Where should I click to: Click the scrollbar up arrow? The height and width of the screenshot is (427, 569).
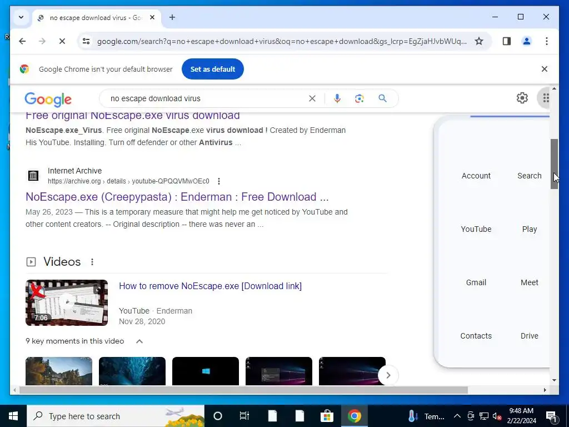[x=554, y=88]
